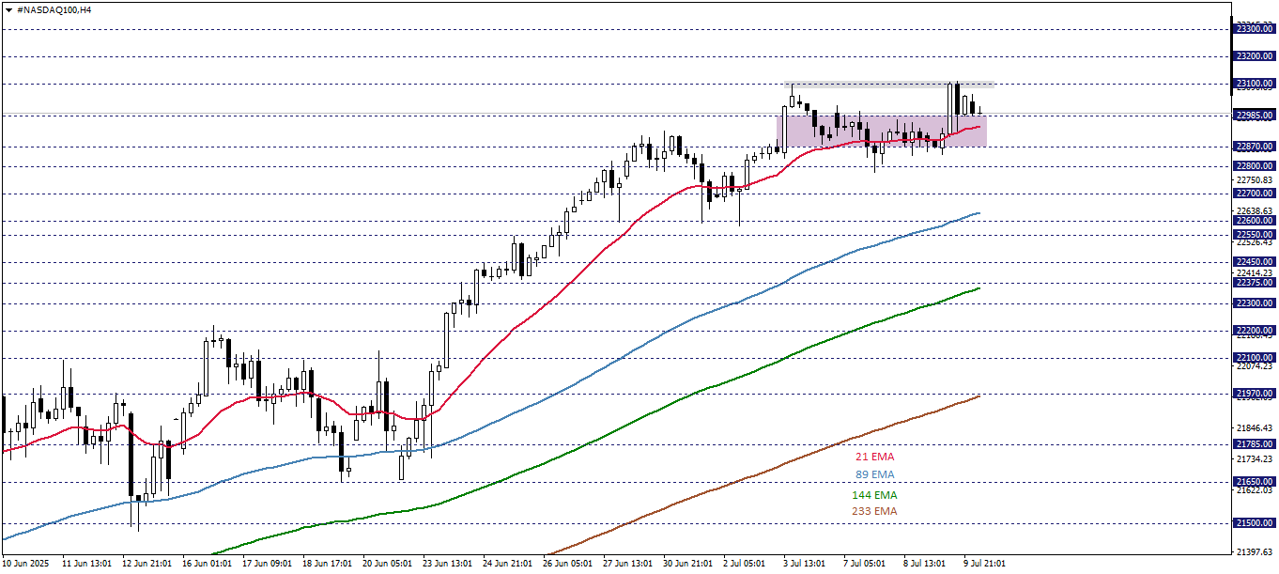Viewport: 1279px width, 574px height.
Task: Click the 21650.00 price level label
Action: [1255, 482]
